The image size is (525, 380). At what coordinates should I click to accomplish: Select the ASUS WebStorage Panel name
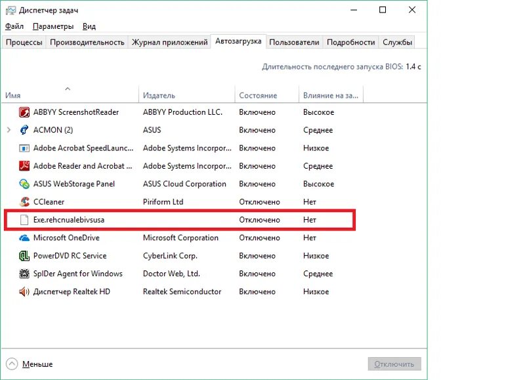pyautogui.click(x=74, y=184)
